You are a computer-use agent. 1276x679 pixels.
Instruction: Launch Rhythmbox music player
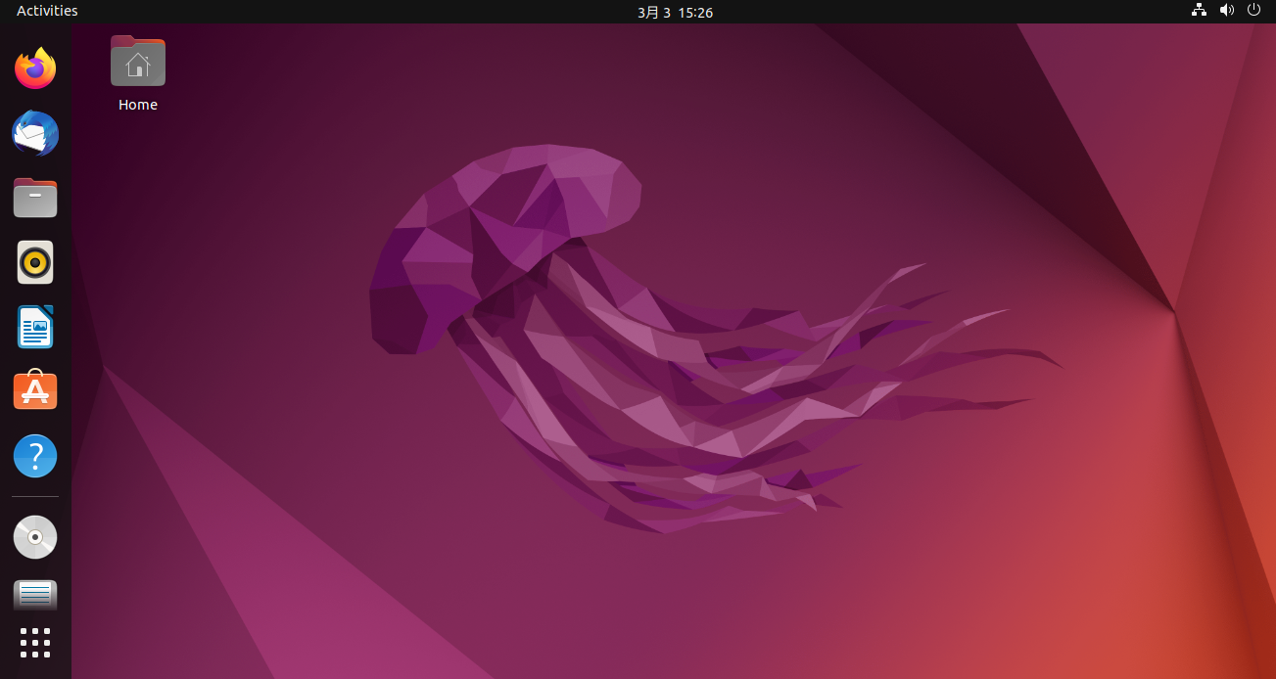[35, 262]
